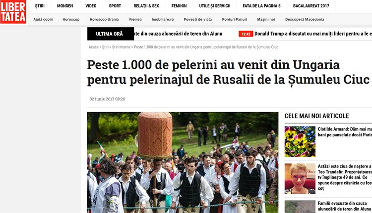Open BACALAUREAT 2017 section
This screenshot has height=213, width=372.
click(311, 6)
